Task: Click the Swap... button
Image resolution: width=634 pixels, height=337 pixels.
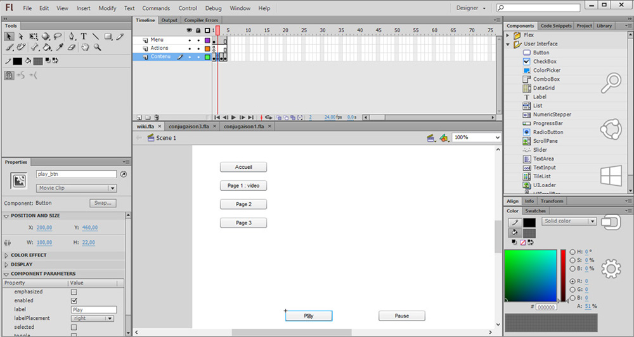Action: [102, 203]
